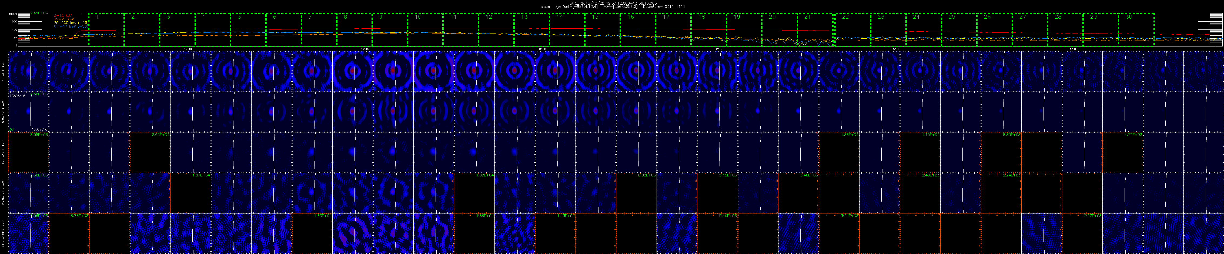Open the black panel labeled 1.13E+04
Image resolution: width=1224 pixels, height=254 pixels.
[x=556, y=233]
